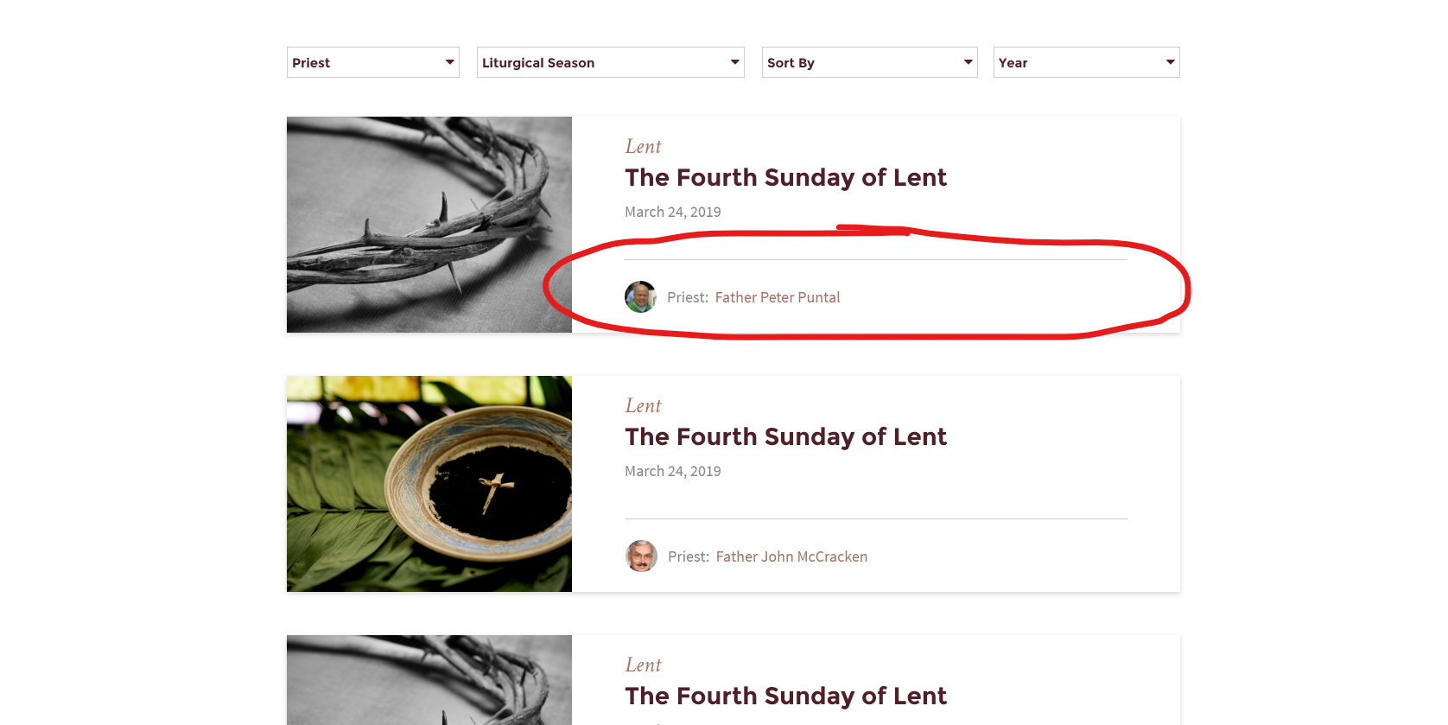Image resolution: width=1448 pixels, height=725 pixels.
Task: Open the Father Peter Puntal priest link
Action: click(777, 297)
